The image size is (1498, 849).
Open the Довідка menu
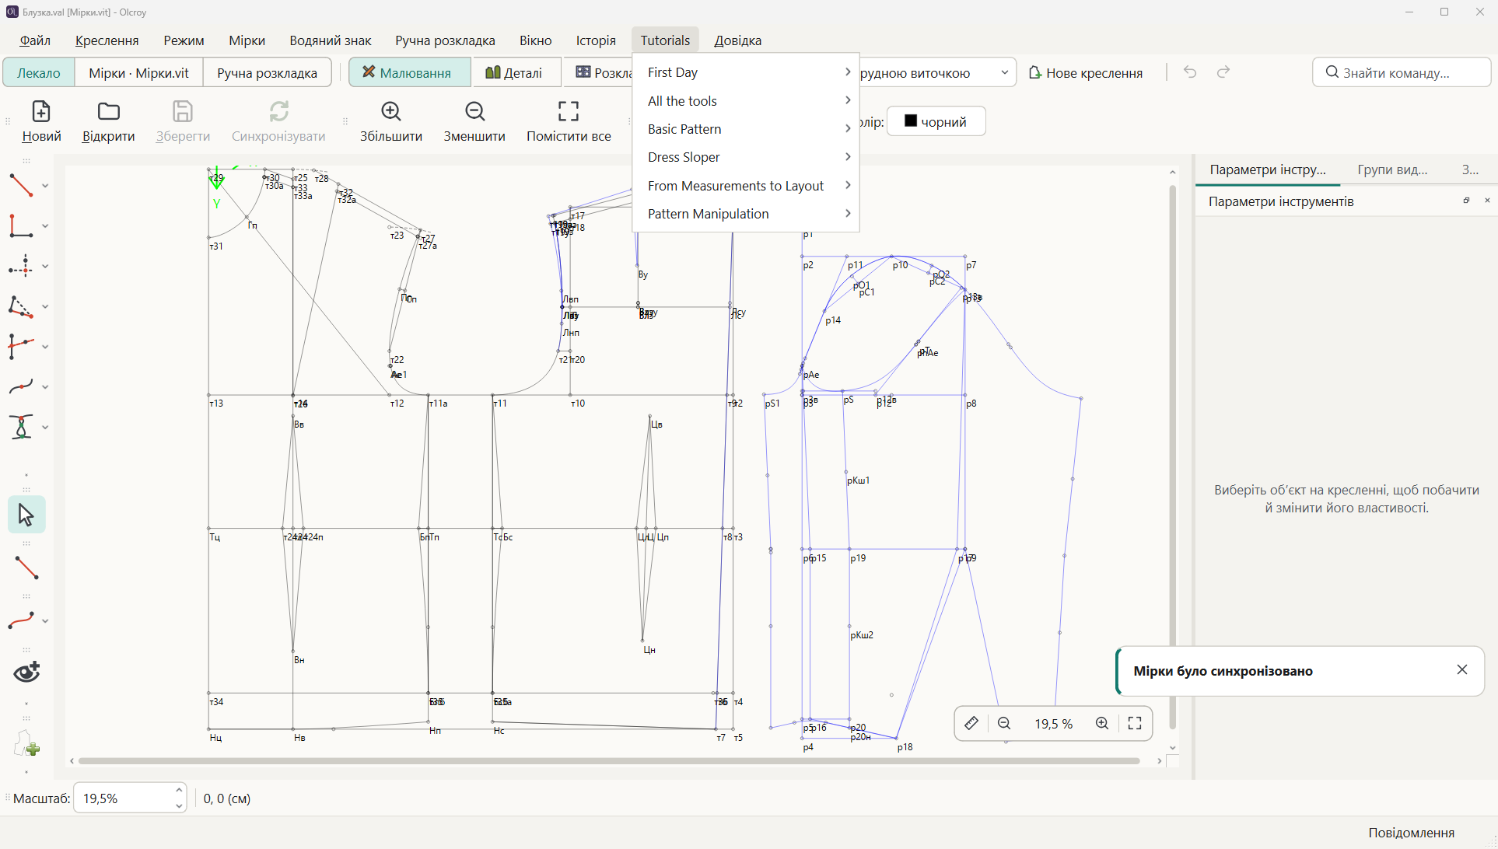click(x=738, y=40)
